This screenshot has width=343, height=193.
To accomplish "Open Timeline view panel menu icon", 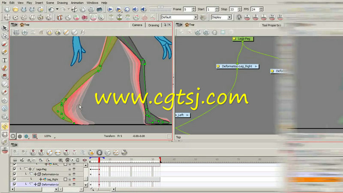I will [14, 145].
